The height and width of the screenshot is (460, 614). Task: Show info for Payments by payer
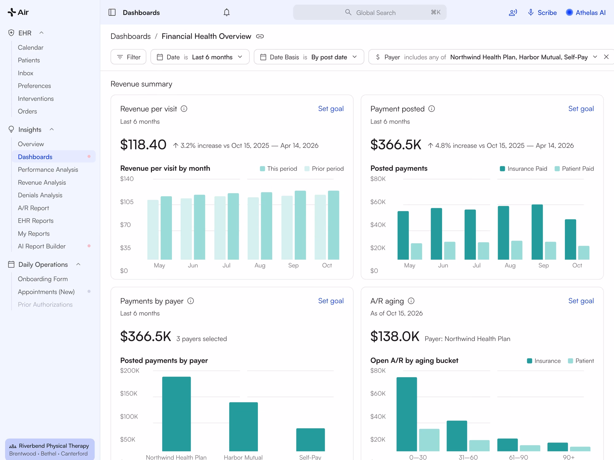coord(191,301)
